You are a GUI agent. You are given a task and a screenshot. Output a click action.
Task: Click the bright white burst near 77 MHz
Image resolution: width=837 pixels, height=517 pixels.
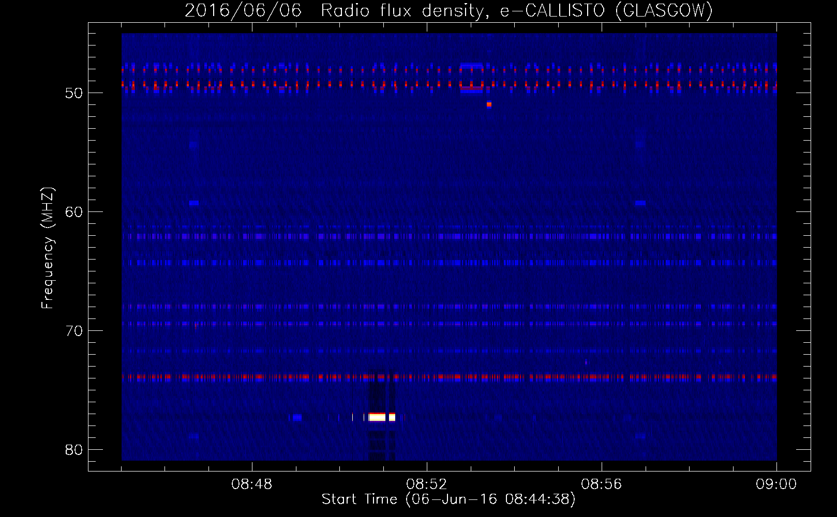tap(382, 417)
